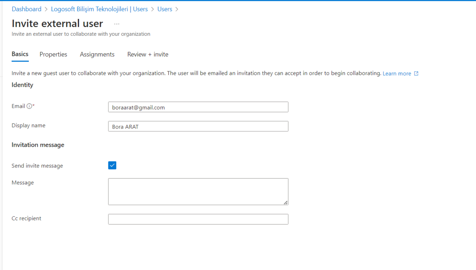Image resolution: width=476 pixels, height=270 pixels.
Task: Click the Display name field showing Bora ARAT
Action: (198, 126)
